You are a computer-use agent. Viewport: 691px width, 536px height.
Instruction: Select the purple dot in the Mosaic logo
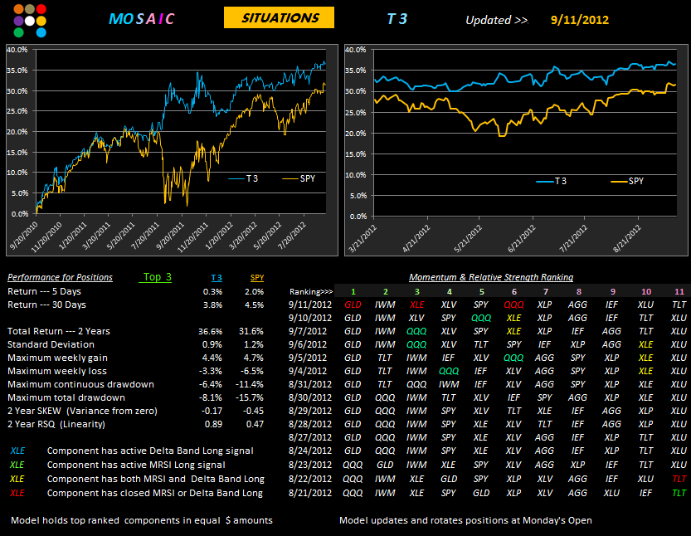click(18, 21)
